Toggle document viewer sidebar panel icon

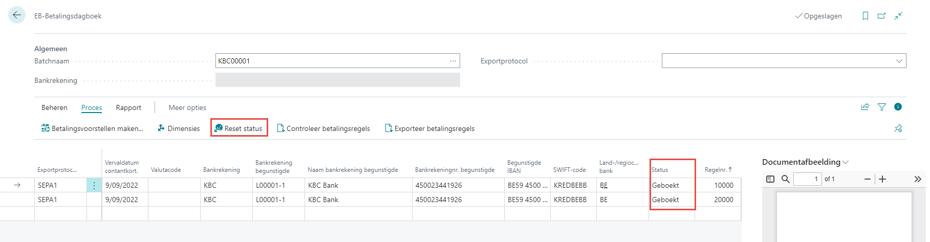click(770, 179)
